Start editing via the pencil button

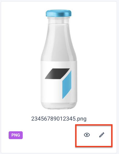click(x=102, y=135)
